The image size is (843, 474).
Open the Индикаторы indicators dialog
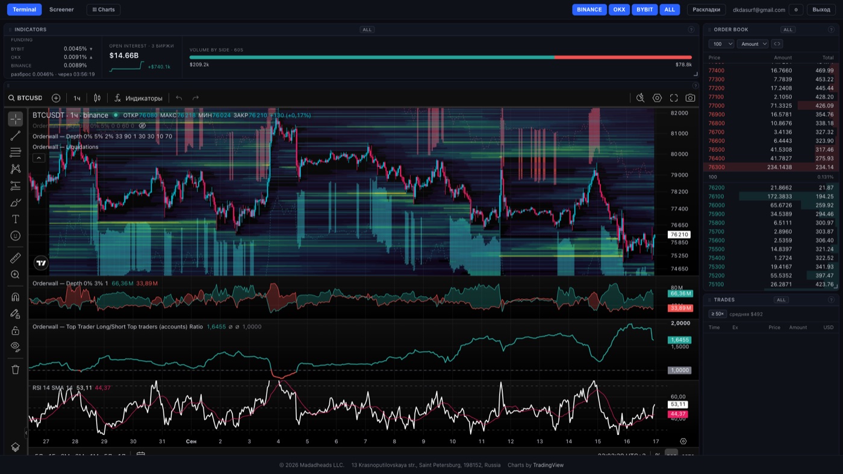tap(138, 98)
